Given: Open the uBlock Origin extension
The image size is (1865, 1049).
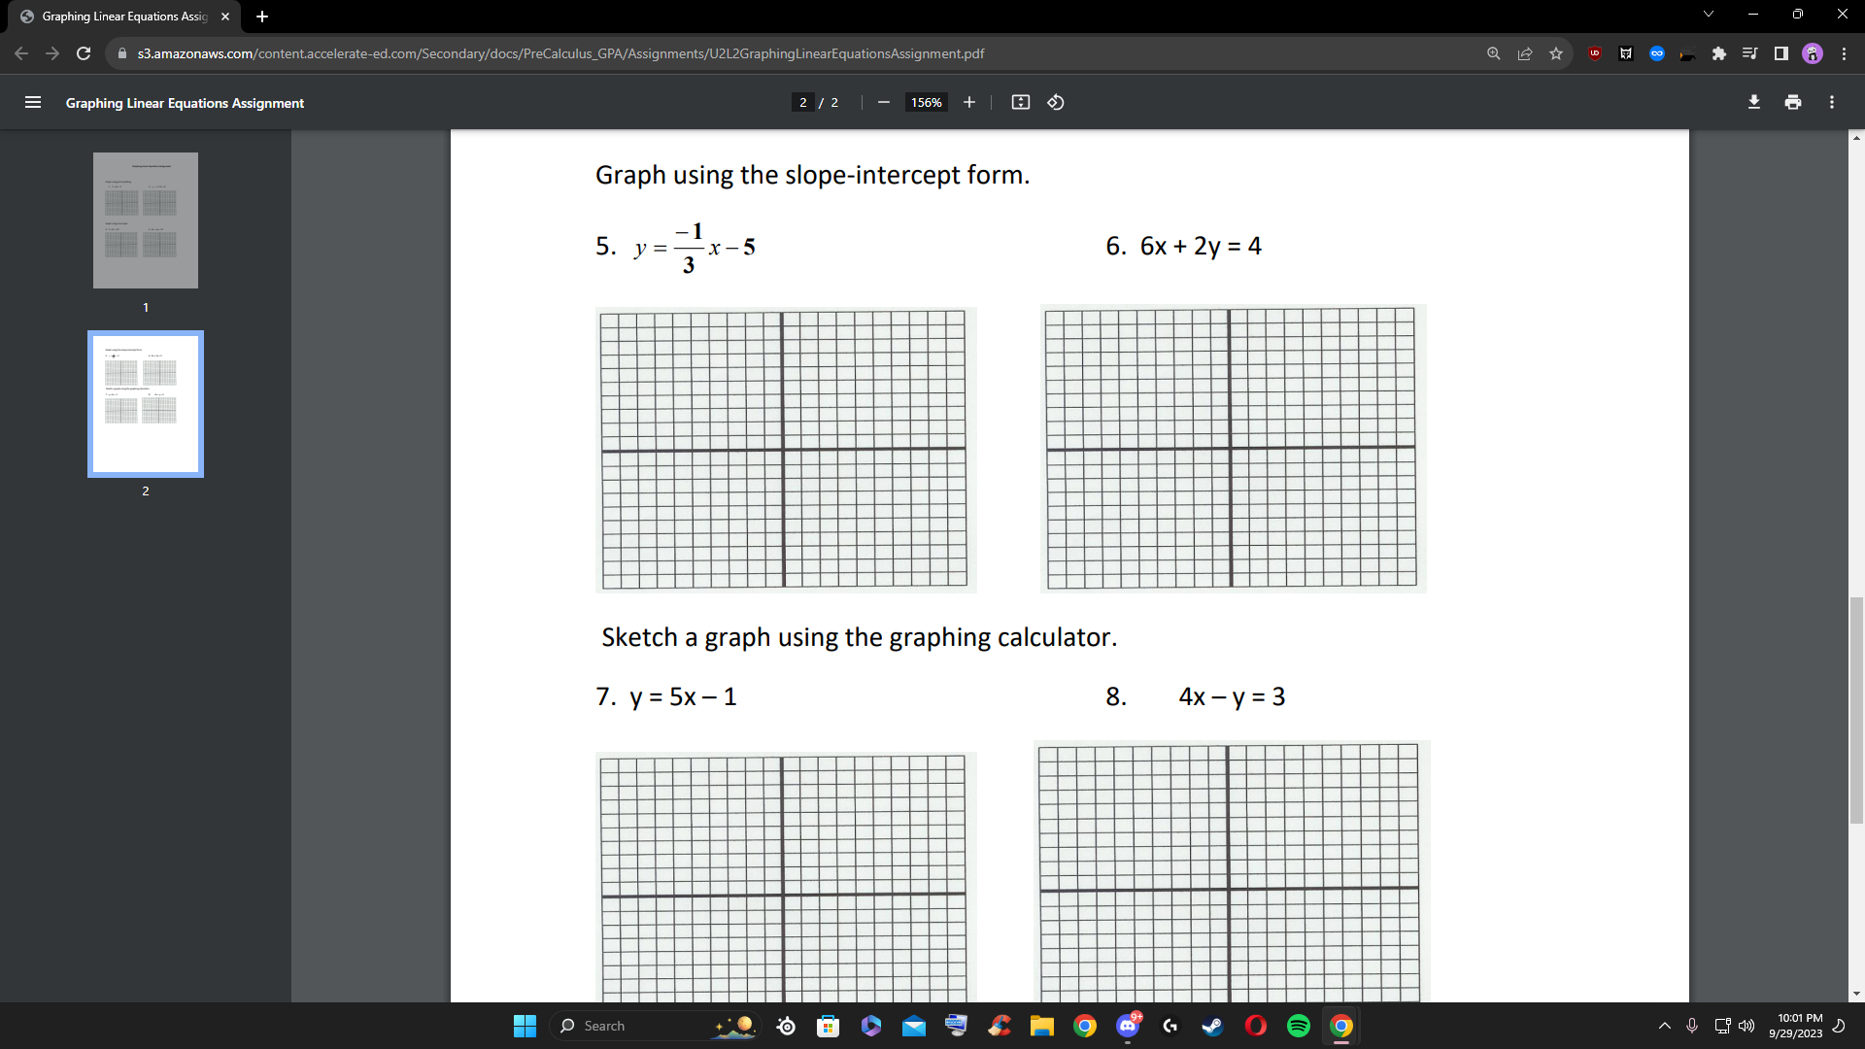Looking at the screenshot, I should 1593,53.
